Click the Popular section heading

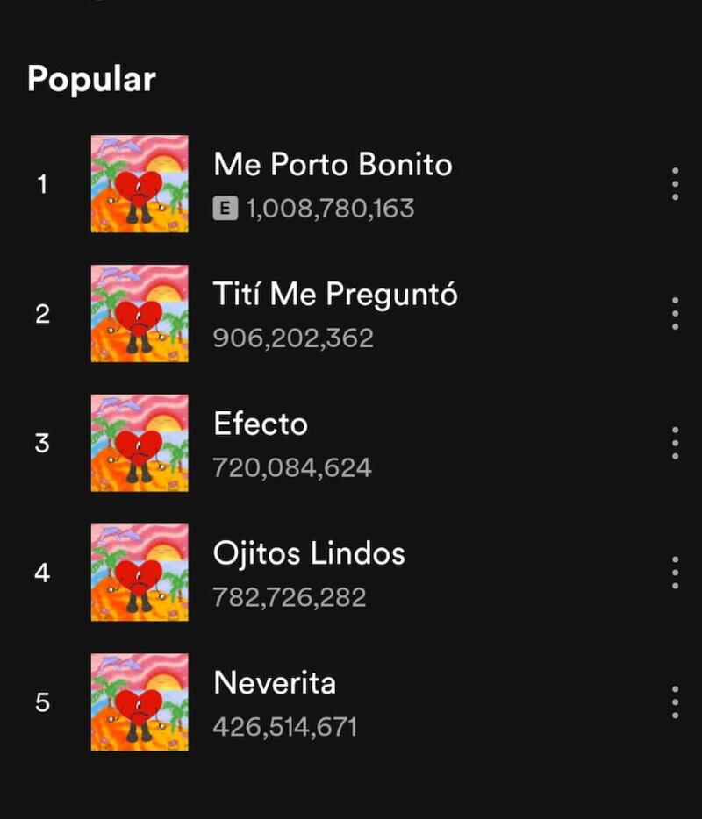pos(91,80)
